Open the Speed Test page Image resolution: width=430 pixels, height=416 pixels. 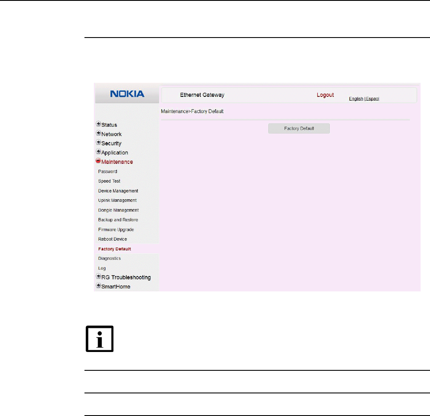(x=109, y=181)
